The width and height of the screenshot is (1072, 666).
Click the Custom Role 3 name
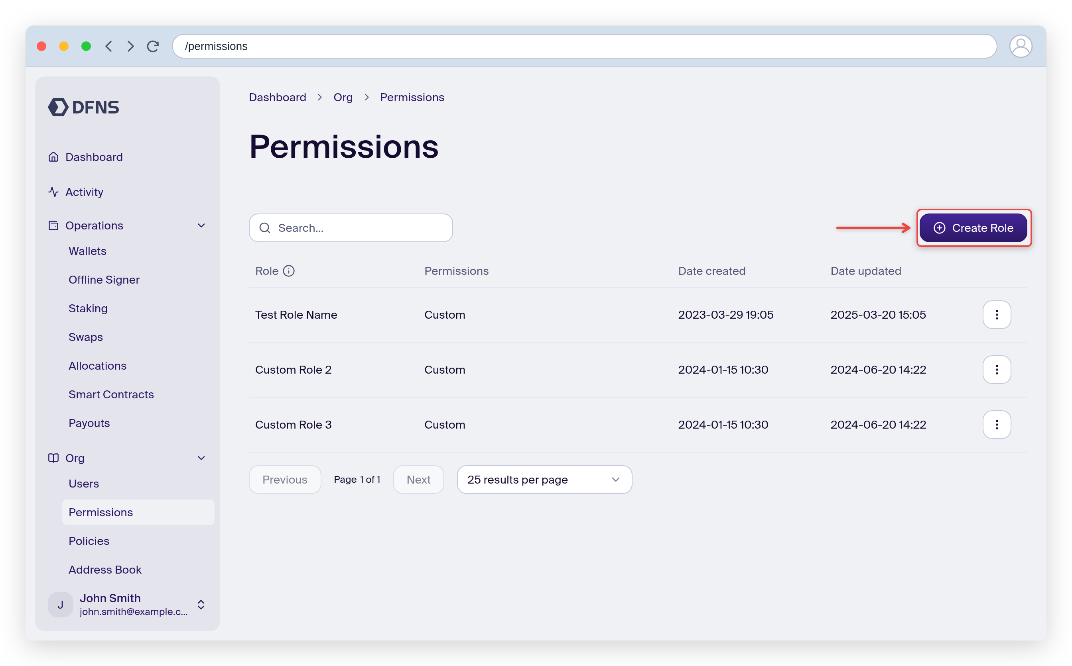coord(293,425)
